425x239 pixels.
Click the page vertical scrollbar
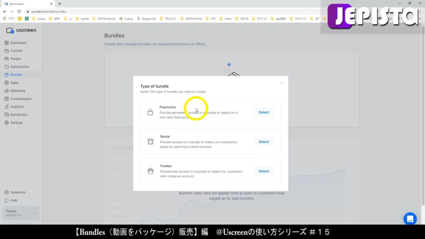(x=423, y=117)
